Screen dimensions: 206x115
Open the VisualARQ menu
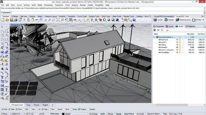point(99,5)
